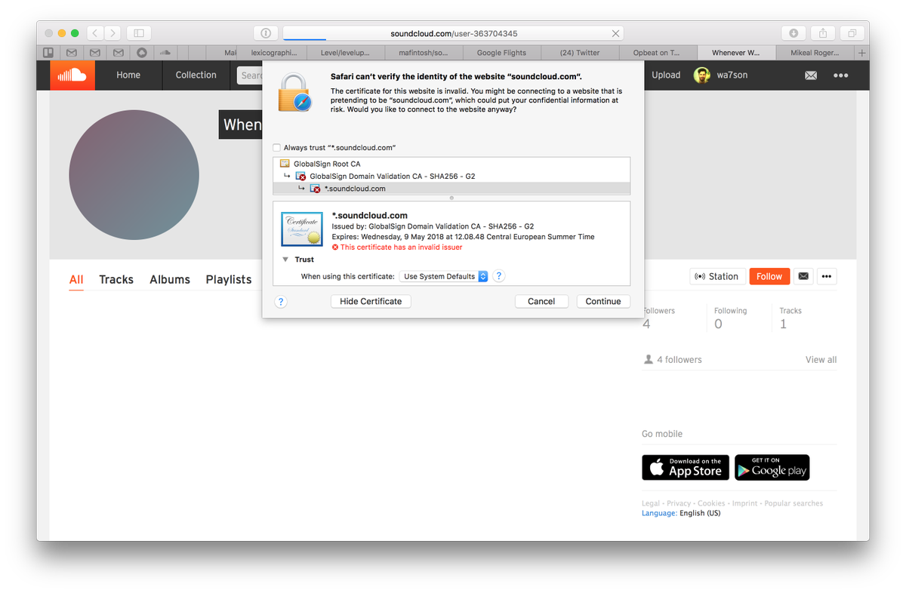
Task: Open the three-dots menu in SoundCloud header
Action: pos(840,75)
